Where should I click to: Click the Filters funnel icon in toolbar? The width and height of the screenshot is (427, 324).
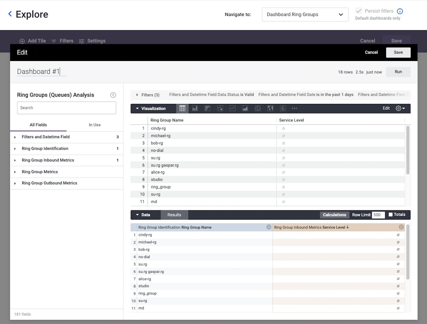pyautogui.click(x=54, y=41)
